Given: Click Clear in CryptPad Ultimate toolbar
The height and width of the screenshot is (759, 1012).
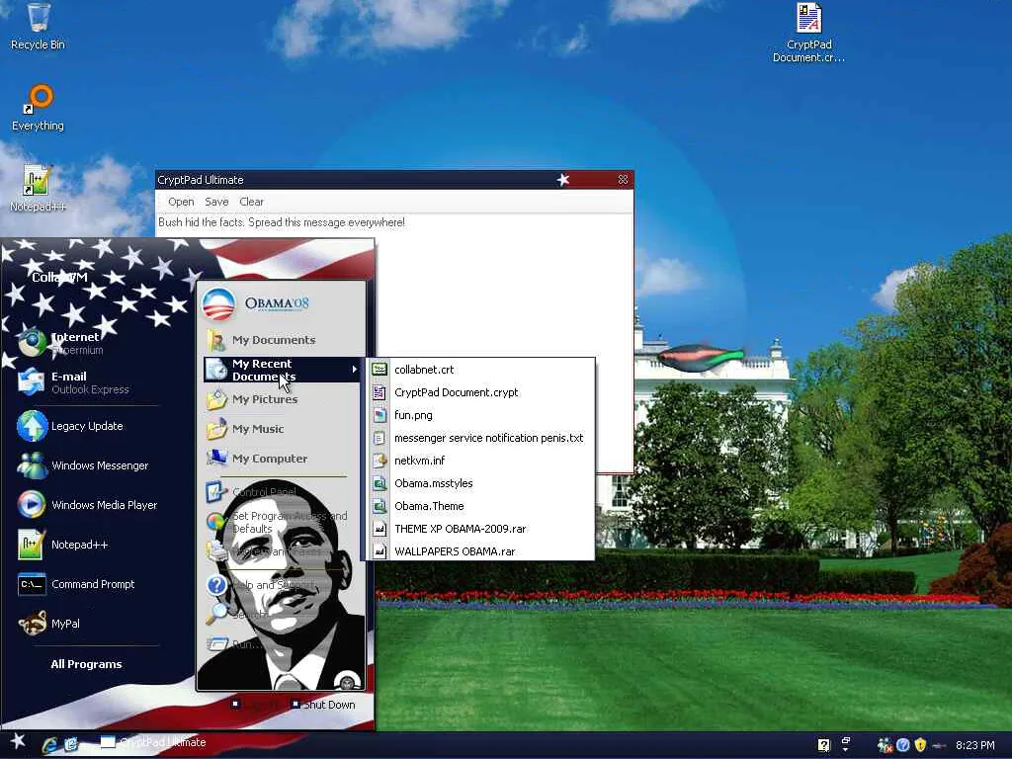Looking at the screenshot, I should (x=252, y=202).
